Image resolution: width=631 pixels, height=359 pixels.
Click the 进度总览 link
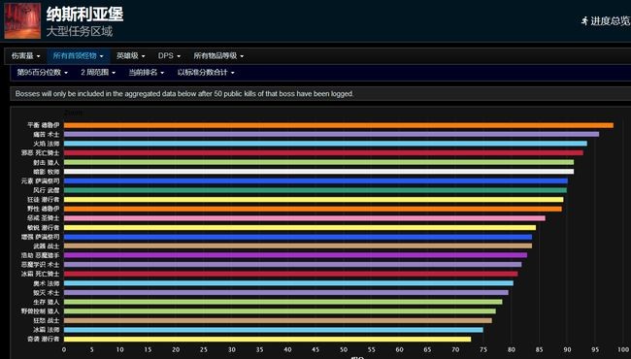610,21
